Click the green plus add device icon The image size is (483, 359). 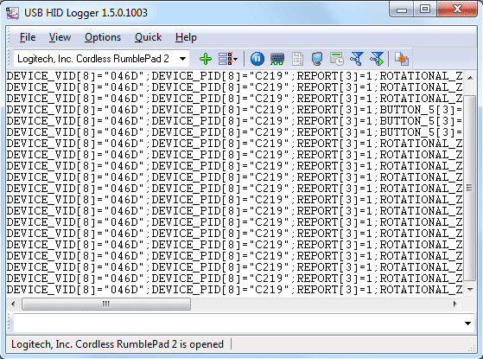[x=206, y=59]
